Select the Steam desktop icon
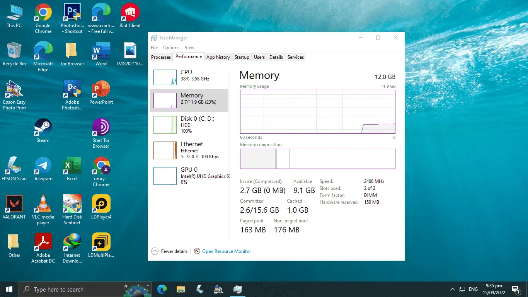The width and height of the screenshot is (528, 297). click(x=43, y=131)
